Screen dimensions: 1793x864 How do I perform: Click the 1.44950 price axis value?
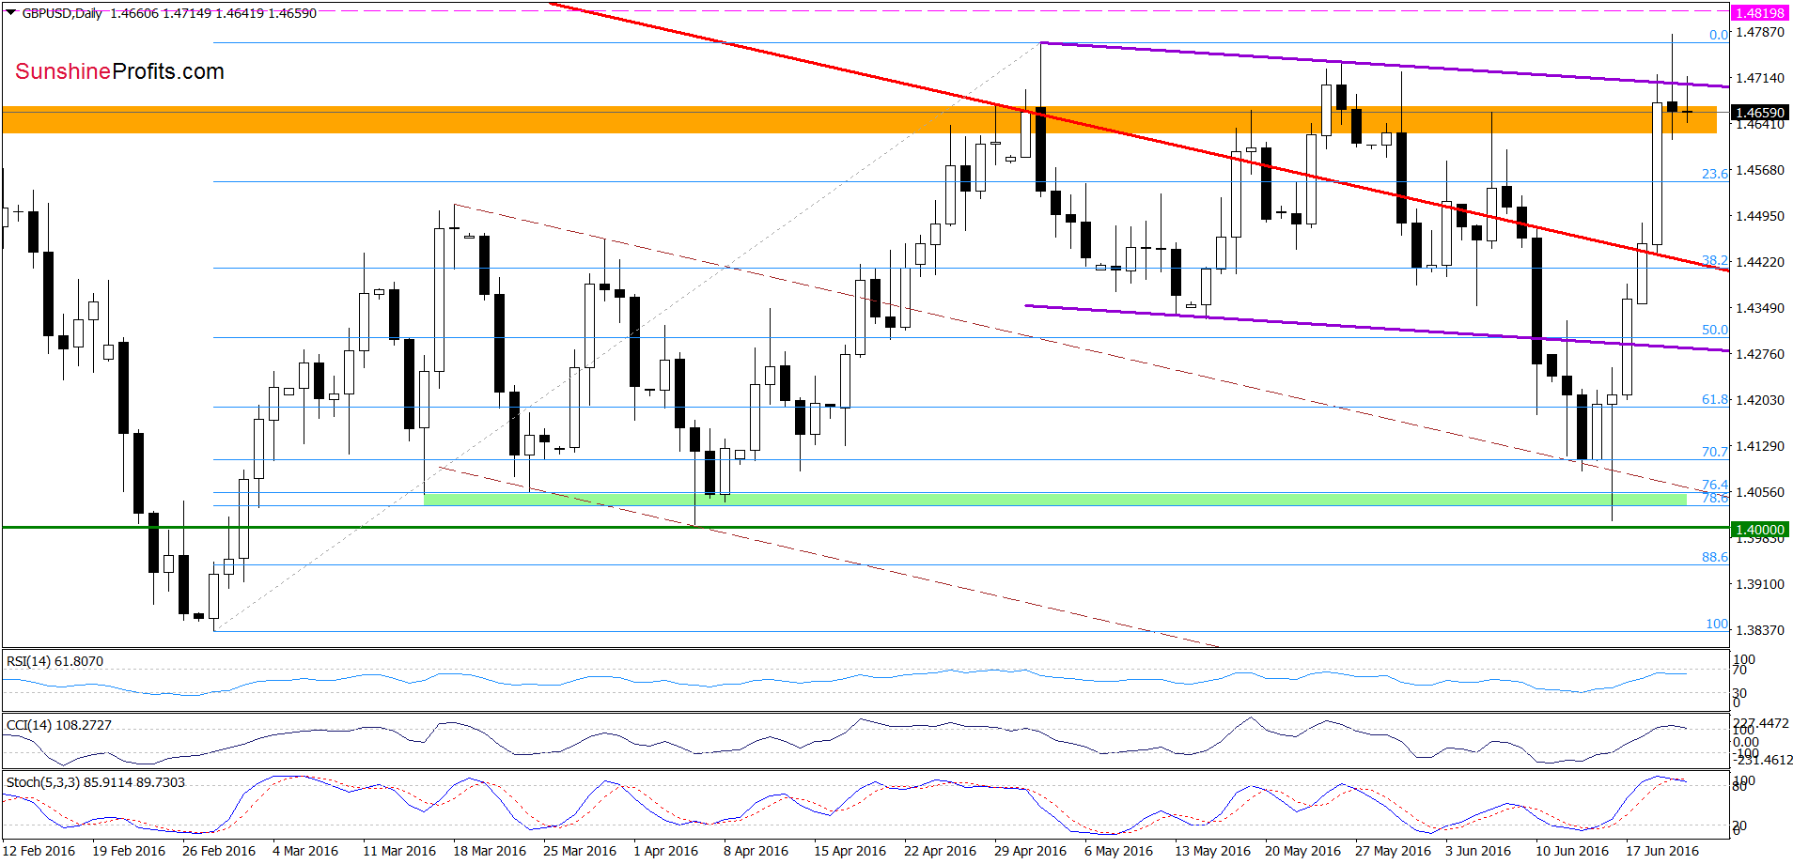[1760, 216]
